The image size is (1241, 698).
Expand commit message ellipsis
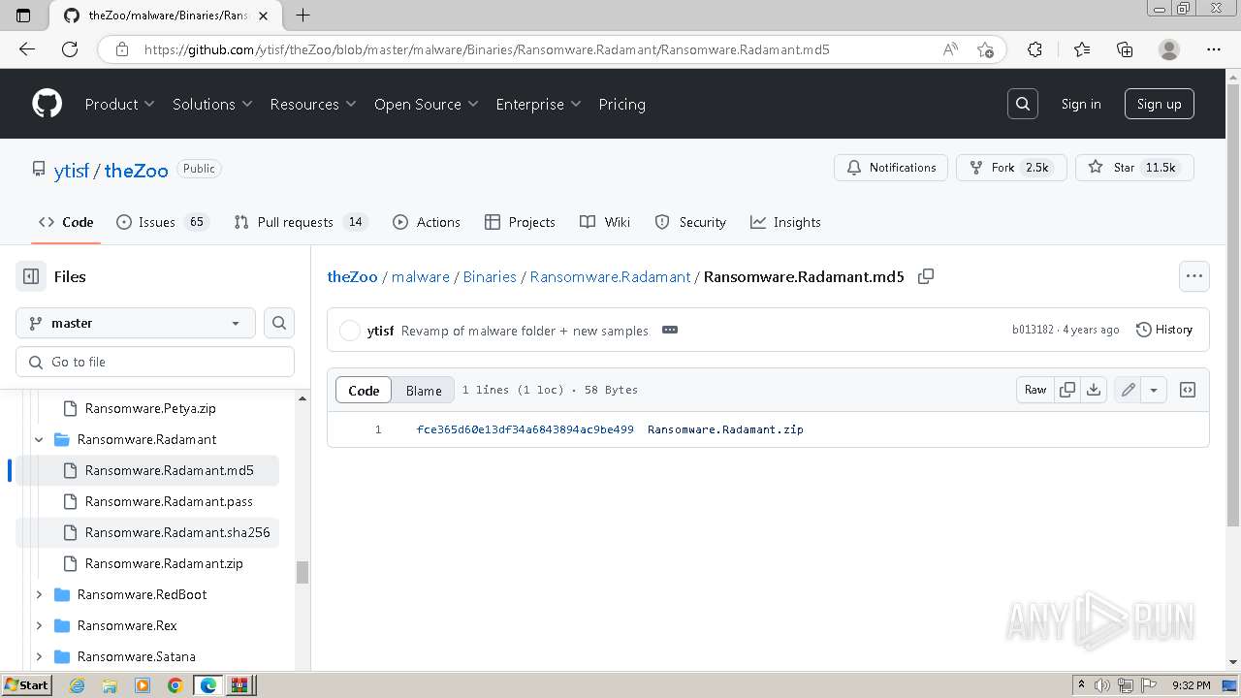click(x=670, y=330)
